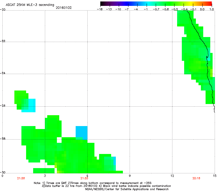217x191 pixels.
Task: Pick the red end of the color bar
Action: coord(210,4)
